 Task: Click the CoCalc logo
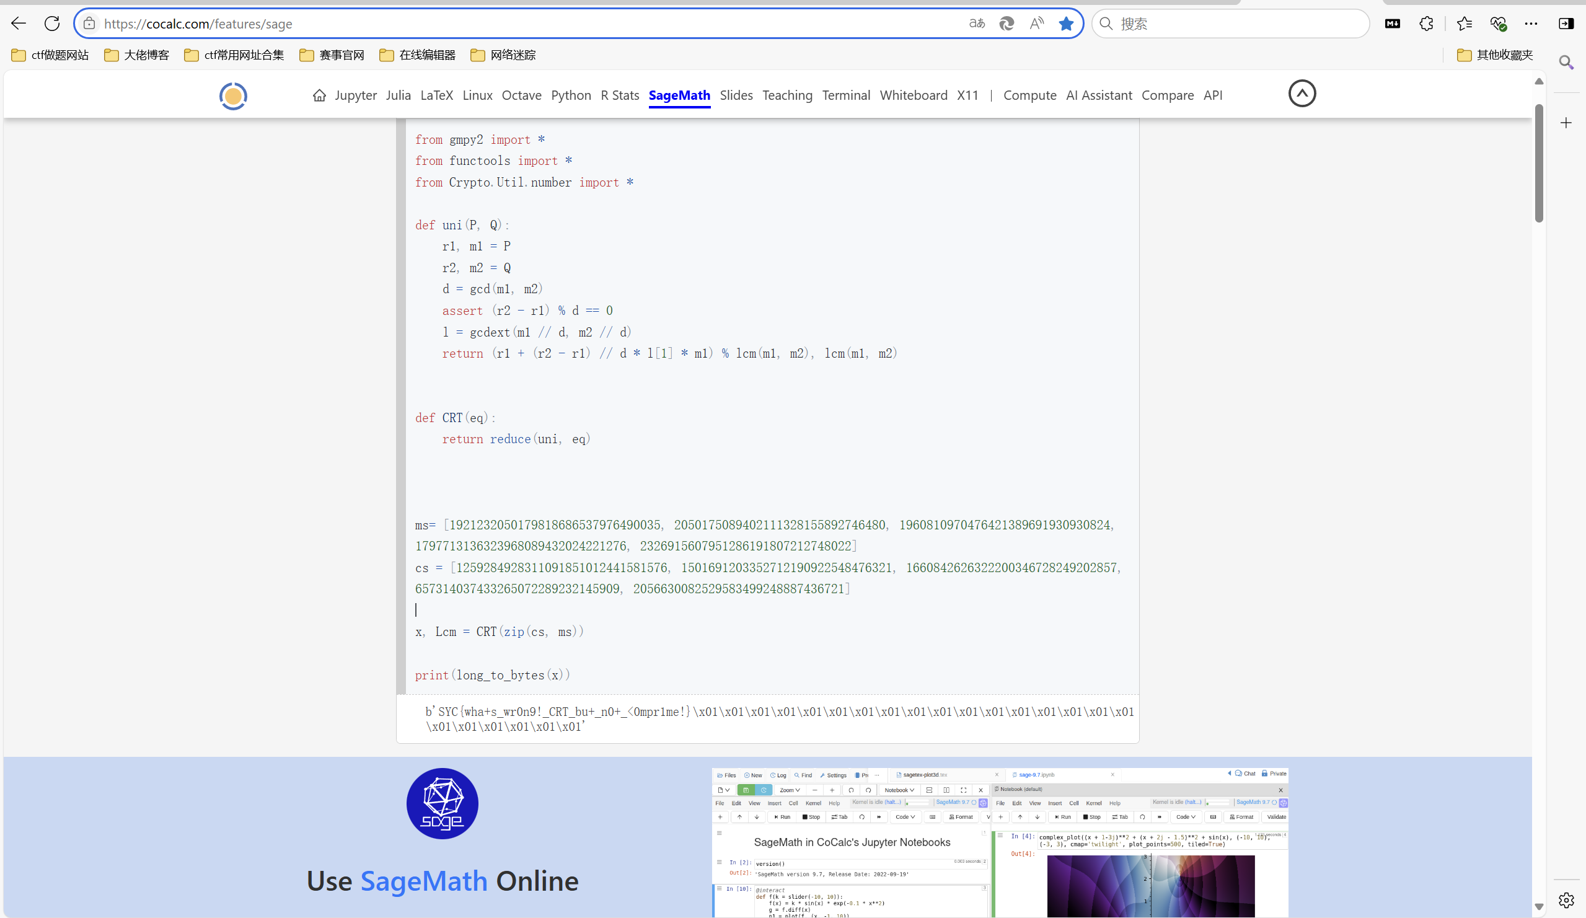click(x=233, y=95)
